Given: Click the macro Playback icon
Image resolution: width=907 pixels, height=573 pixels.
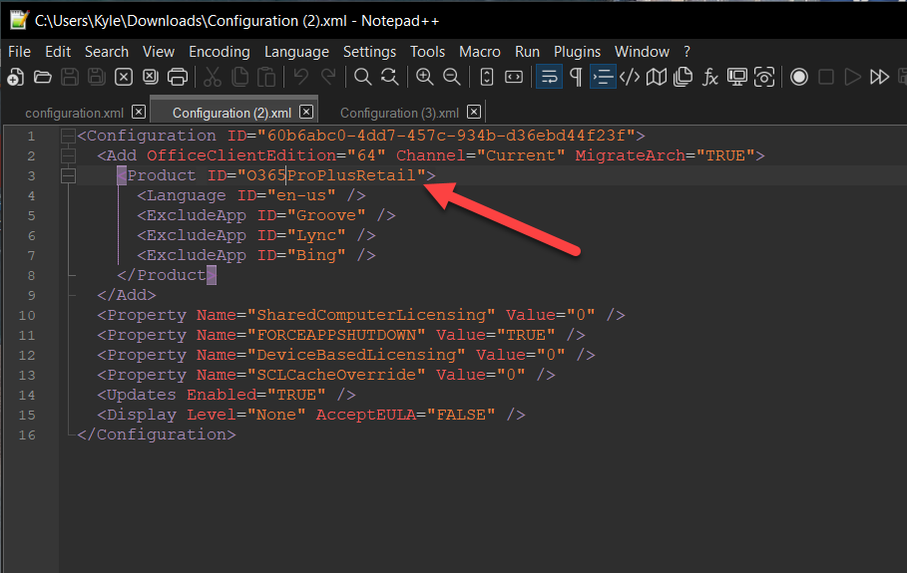Looking at the screenshot, I should pyautogui.click(x=853, y=77).
